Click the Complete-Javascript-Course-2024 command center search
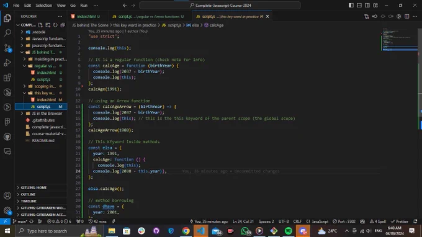 coord(220,6)
